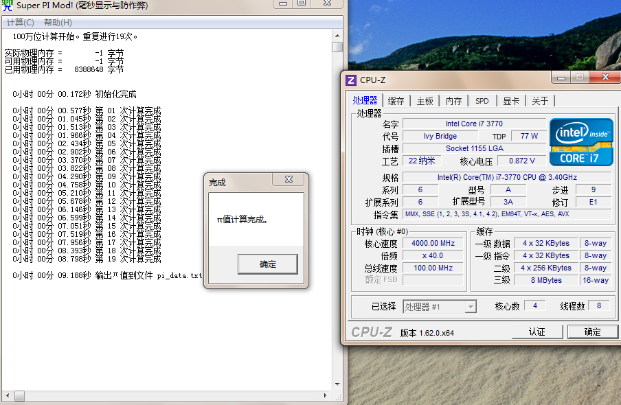
Task: Click the 09.188秒 pi_data.txt output line
Action: click(x=107, y=275)
